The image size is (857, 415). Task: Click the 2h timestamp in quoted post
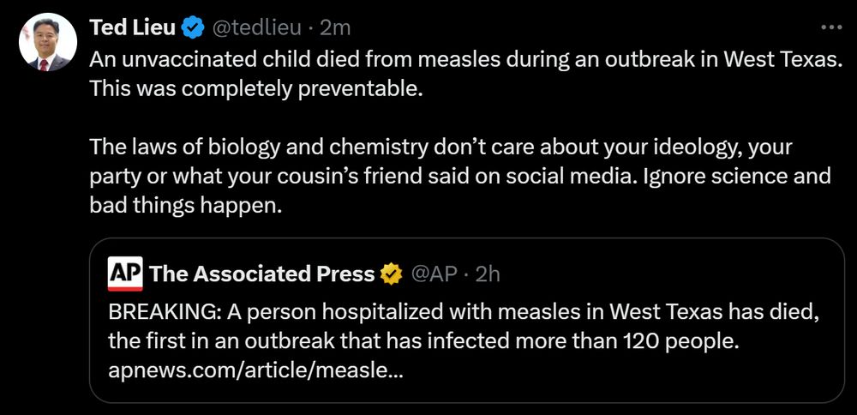[x=488, y=274]
